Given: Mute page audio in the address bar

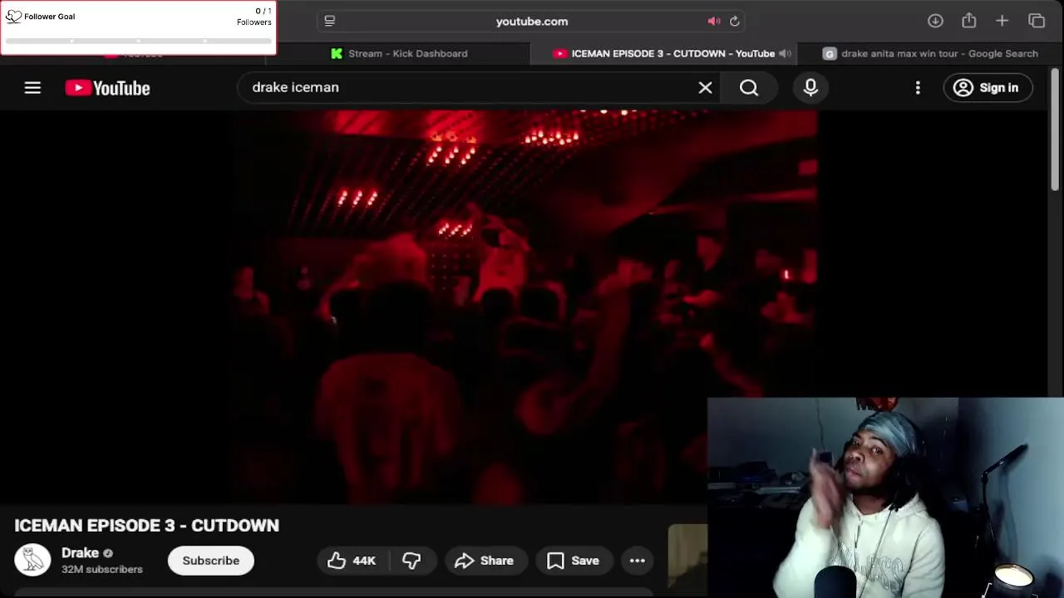Looking at the screenshot, I should coord(714,21).
